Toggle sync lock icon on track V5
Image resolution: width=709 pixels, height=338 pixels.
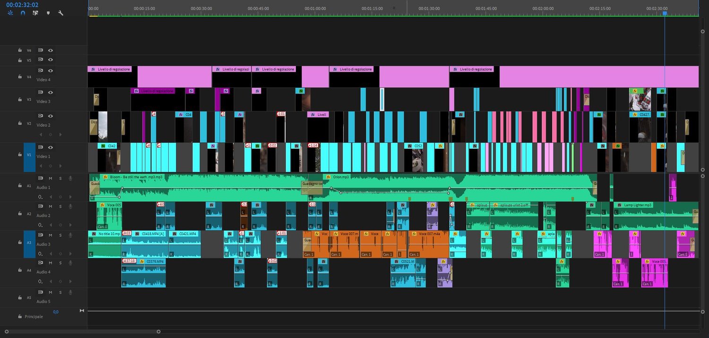(41, 59)
